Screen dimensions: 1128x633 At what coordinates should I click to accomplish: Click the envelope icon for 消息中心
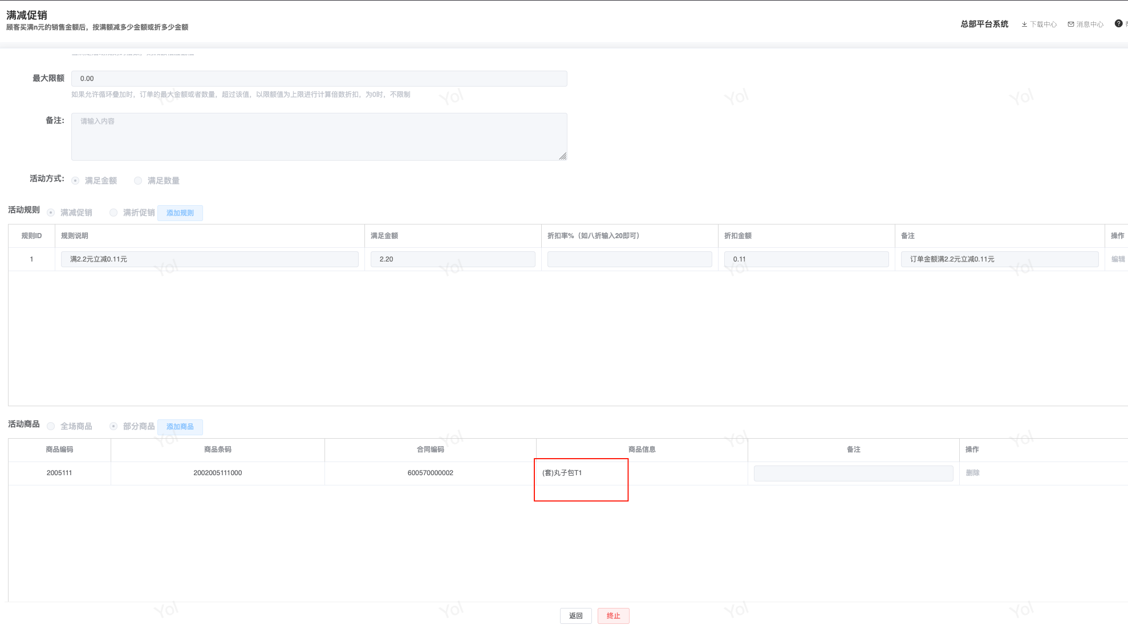(x=1071, y=24)
